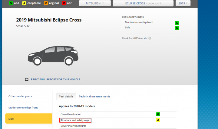The height and width of the screenshot is (129, 218).
Task: Open the NHTSA recalls link
Action: [144, 38]
